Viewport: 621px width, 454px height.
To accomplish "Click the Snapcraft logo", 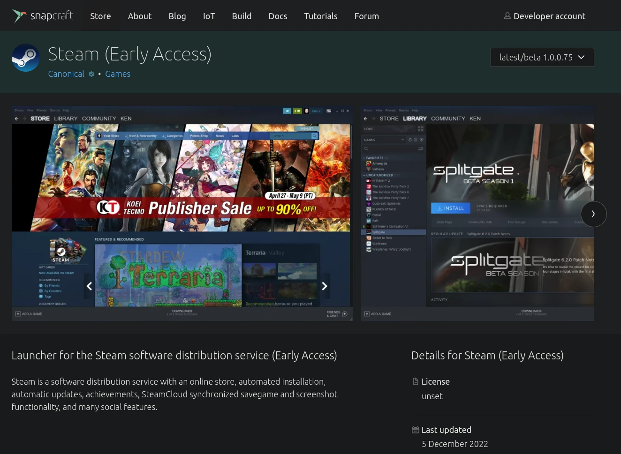I will 43,16.
